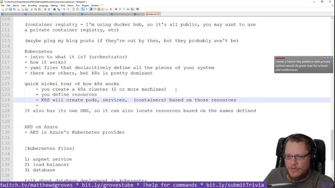Screen dimensions: 335x188
Task: Open the Encoding menu
Action: [32, 5]
